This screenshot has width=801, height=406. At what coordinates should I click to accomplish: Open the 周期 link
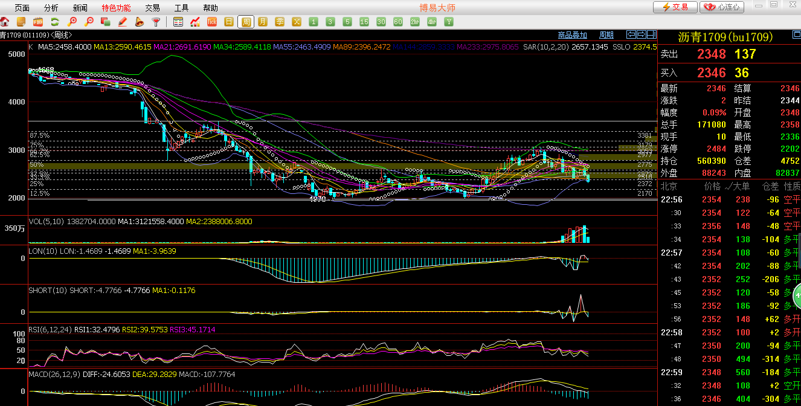coord(606,35)
